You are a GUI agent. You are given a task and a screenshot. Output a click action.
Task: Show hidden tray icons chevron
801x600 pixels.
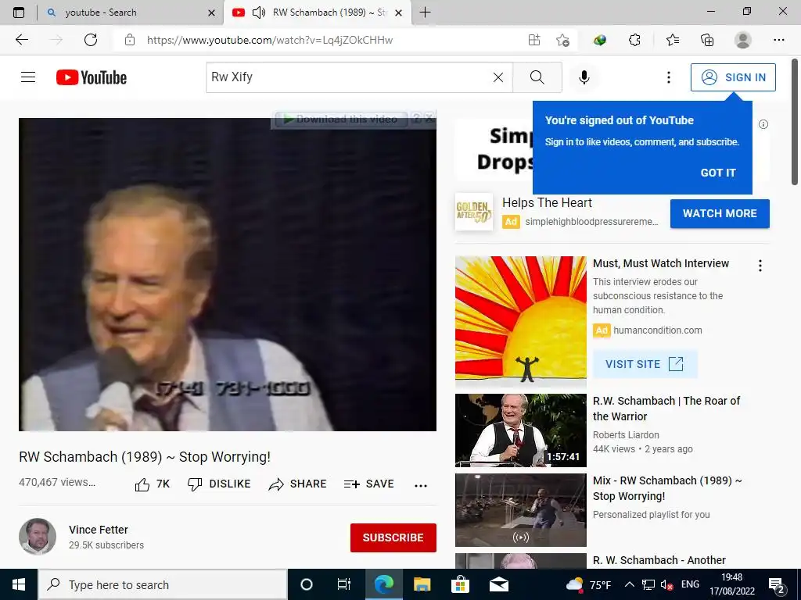630,584
